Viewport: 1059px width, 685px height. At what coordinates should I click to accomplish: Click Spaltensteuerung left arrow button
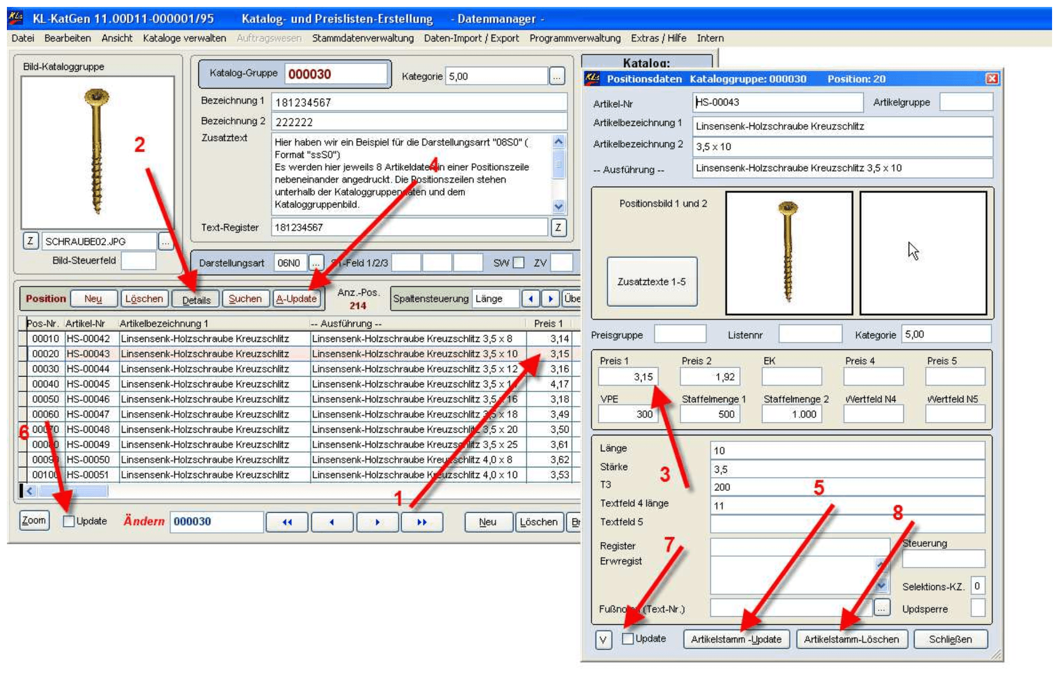(531, 299)
